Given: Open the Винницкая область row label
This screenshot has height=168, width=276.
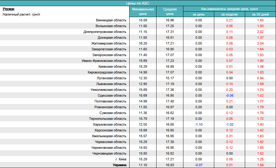Looking at the screenshot, I should [x=111, y=20].
